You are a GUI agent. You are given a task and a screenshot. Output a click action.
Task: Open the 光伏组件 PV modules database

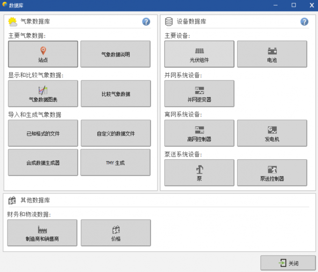[x=199, y=54]
